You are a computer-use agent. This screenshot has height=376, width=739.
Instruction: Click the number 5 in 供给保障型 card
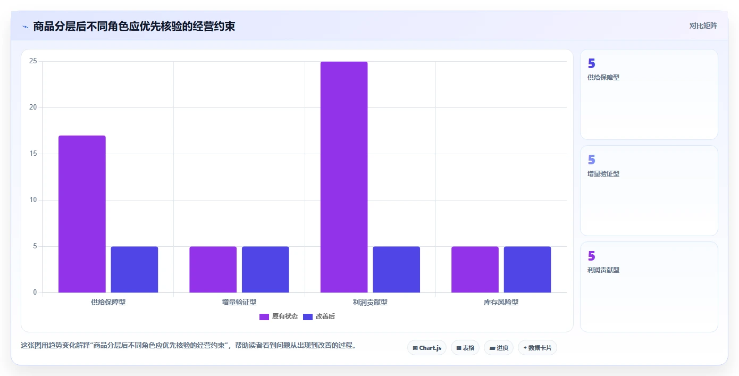(591, 63)
